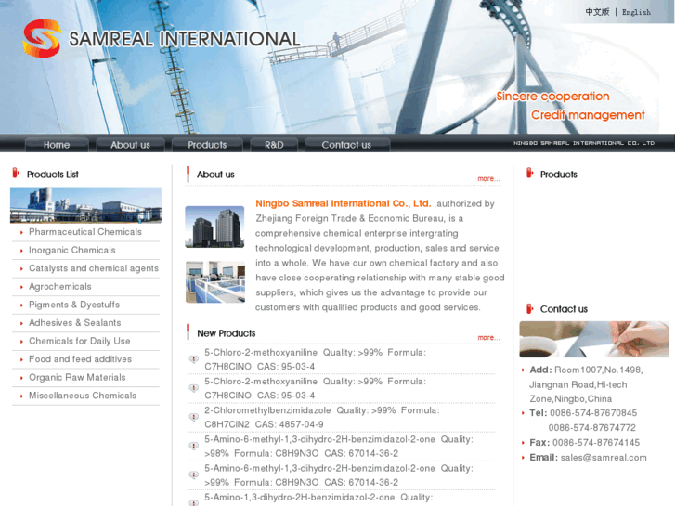Open Chemicals for Daily Use category
675x506 pixels.
pos(79,341)
